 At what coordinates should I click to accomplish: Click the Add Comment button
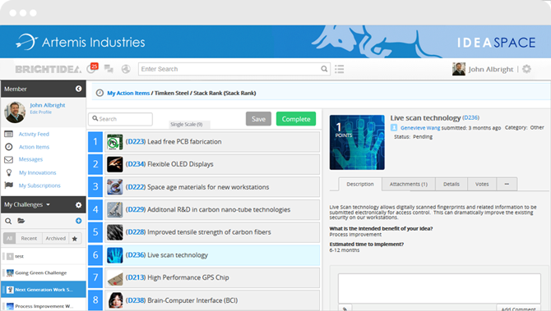point(518,309)
